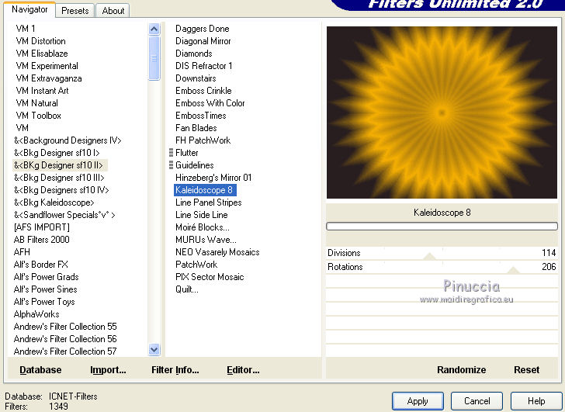
Task: Select &<Bkg Kaleidoscope> category
Action: click(x=54, y=203)
